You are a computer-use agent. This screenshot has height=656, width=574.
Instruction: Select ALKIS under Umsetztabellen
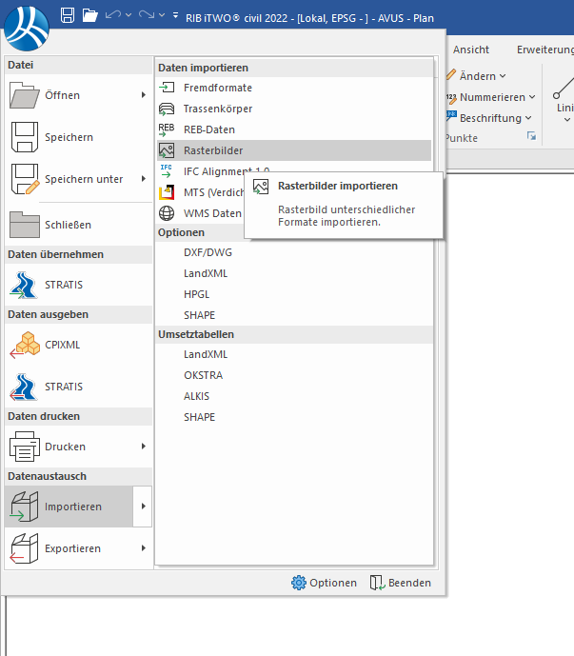(x=196, y=396)
